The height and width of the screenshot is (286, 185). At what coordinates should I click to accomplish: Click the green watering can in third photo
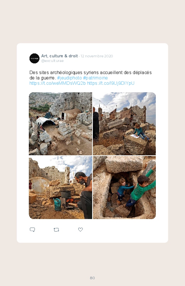pos(57,204)
